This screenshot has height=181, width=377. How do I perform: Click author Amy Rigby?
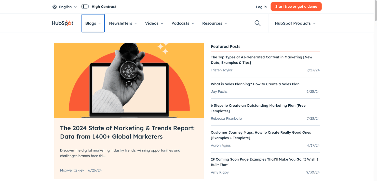pos(220,172)
